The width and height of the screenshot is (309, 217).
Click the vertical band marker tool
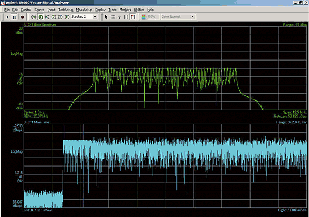click(126, 17)
